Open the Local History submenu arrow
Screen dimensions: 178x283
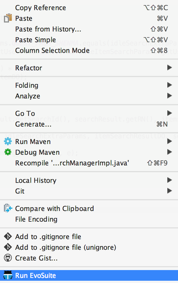pos(169,180)
